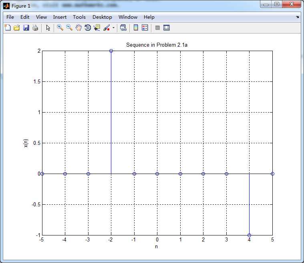Open the Brush color dropdown arrow
Image resolution: width=304 pixels, height=263 pixels.
coord(113,28)
